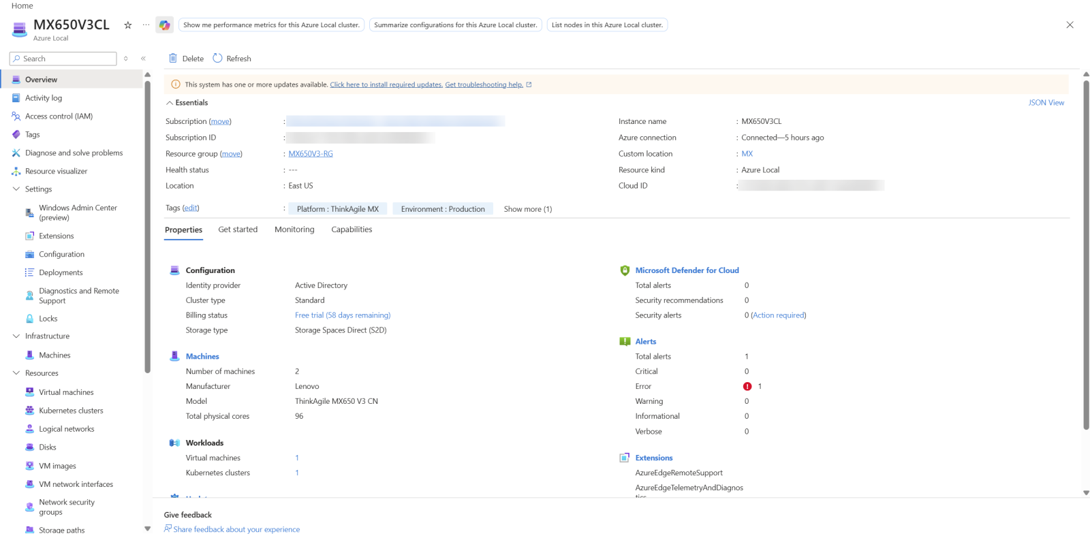
Task: Click the 'Platform : ThinkAgile MX' tag
Action: coord(338,209)
